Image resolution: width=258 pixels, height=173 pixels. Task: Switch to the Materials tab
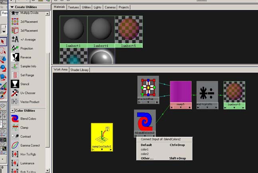coord(60,7)
